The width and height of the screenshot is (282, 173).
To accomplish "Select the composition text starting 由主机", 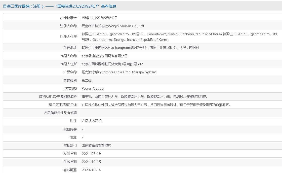I will (145, 96).
